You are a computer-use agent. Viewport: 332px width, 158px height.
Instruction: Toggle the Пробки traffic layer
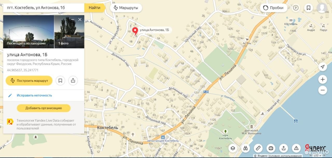(x=274, y=8)
